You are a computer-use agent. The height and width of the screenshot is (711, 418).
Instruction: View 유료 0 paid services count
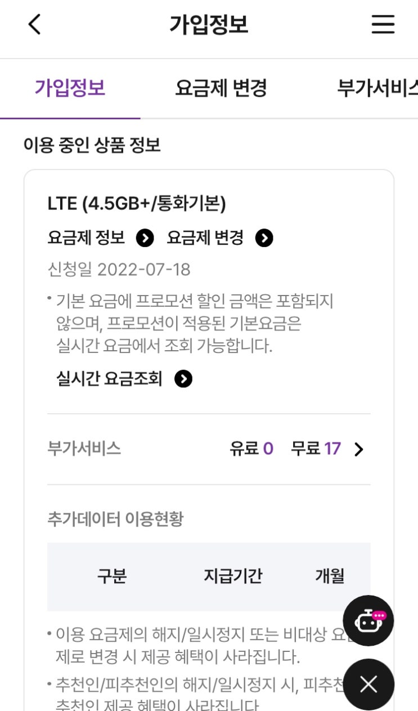[251, 449]
